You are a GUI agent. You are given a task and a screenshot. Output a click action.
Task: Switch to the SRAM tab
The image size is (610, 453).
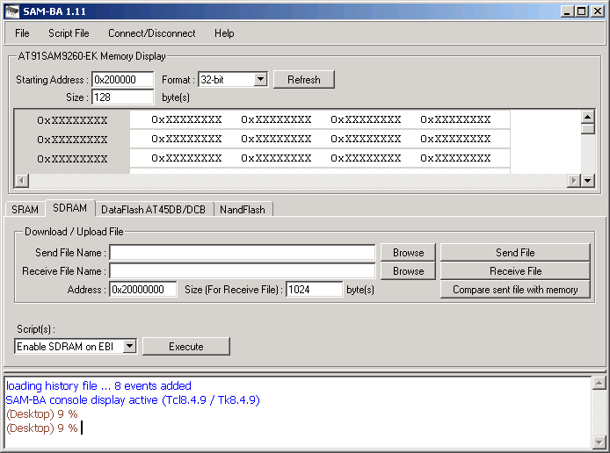point(25,210)
